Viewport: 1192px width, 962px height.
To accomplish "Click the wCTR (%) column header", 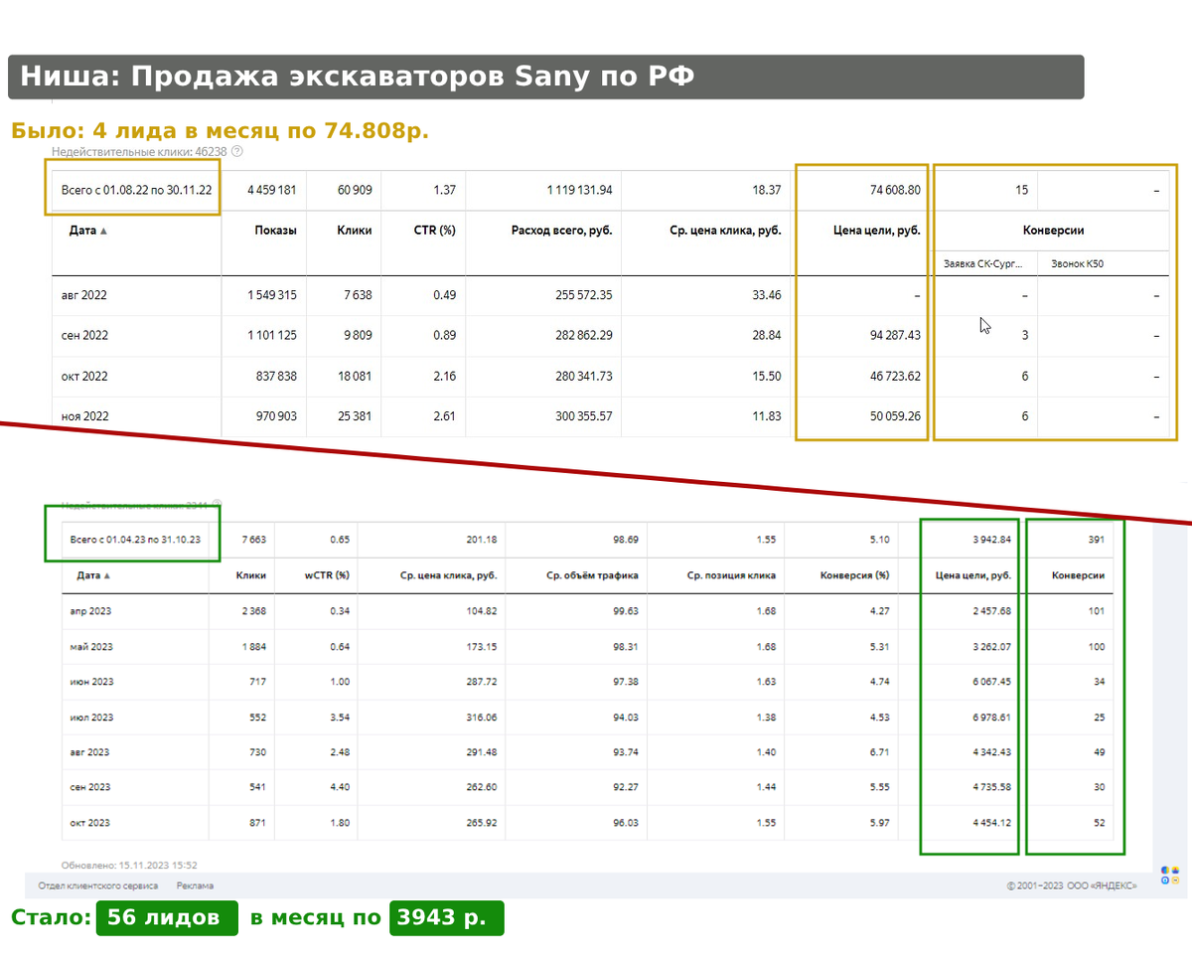I will tap(328, 575).
